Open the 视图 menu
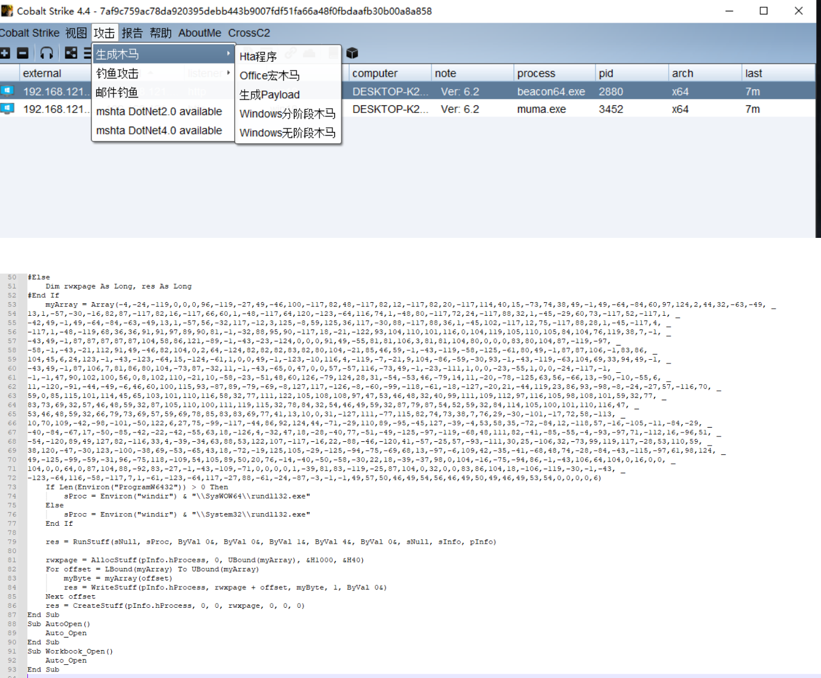The image size is (821, 678). click(76, 33)
